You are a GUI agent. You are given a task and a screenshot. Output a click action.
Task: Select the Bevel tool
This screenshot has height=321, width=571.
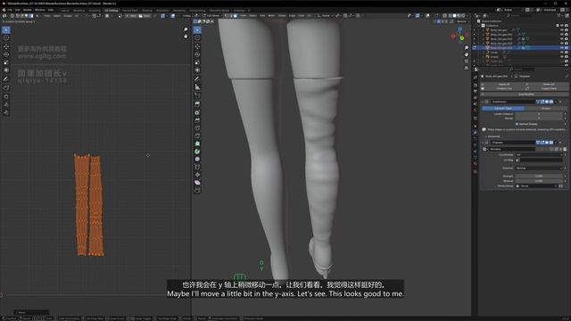click(197, 120)
